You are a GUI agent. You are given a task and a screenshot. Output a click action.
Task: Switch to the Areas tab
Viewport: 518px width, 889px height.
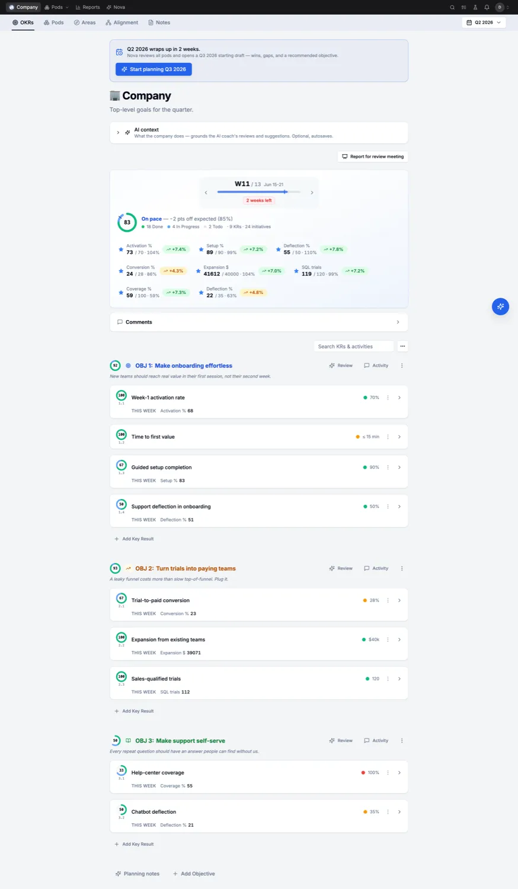pos(85,23)
